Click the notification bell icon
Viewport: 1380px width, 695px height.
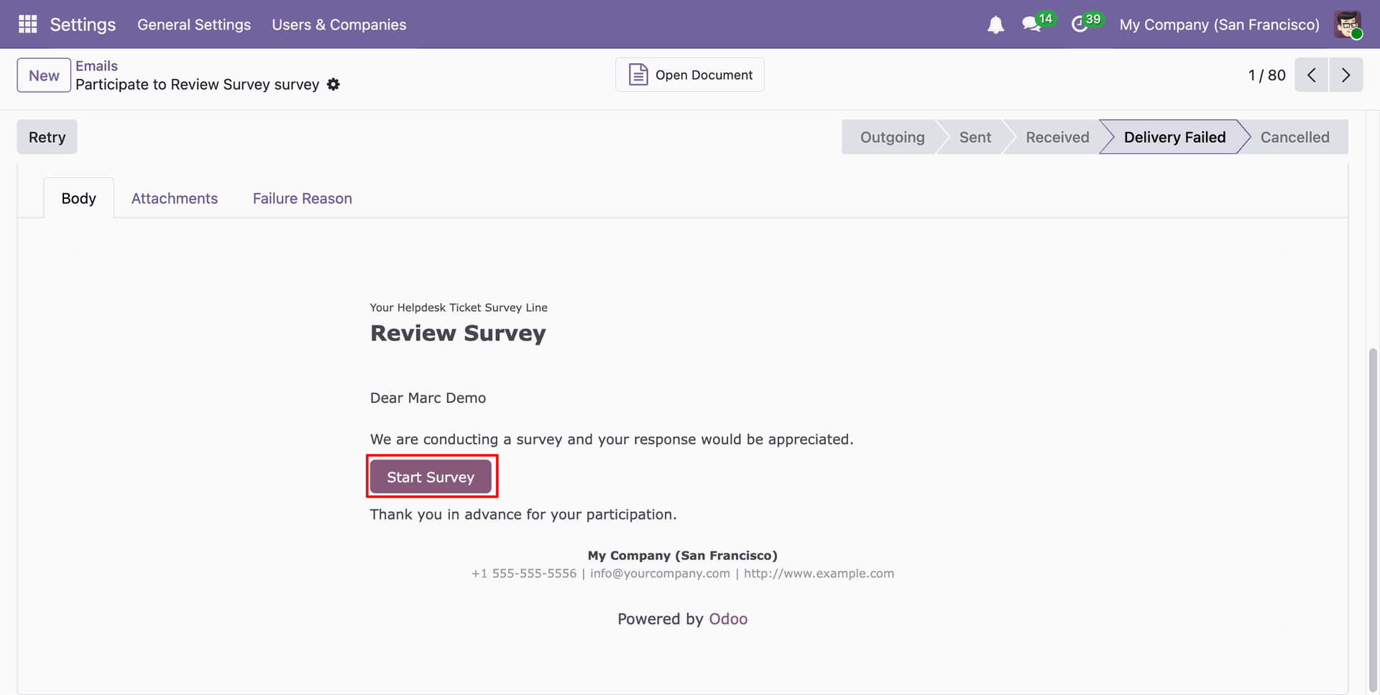click(x=995, y=25)
